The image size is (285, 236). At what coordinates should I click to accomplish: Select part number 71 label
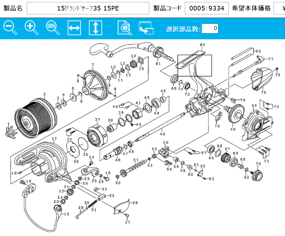(x=266, y=161)
